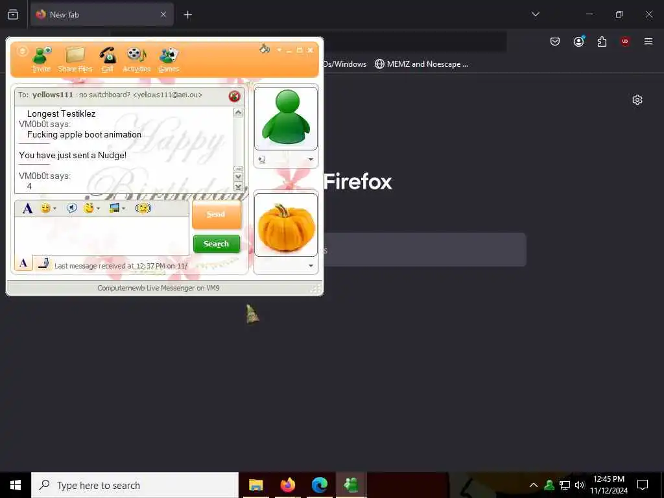Open options dropdown under contact picture
Screen dimensions: 664x498
pos(311,160)
